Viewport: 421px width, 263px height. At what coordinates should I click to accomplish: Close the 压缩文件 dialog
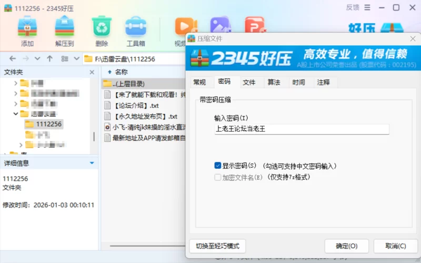[x=413, y=39]
